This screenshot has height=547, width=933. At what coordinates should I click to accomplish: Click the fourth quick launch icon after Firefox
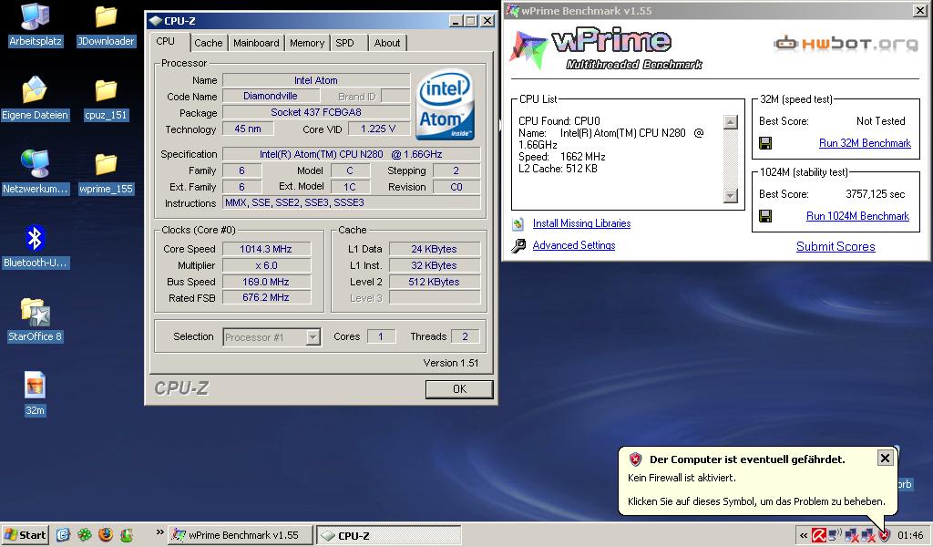coord(126,534)
